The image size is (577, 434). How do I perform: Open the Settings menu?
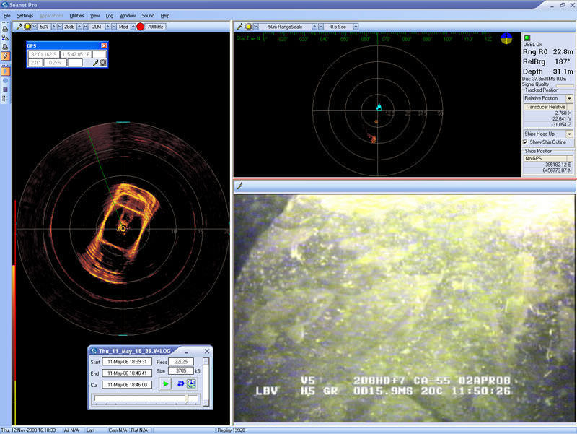25,16
